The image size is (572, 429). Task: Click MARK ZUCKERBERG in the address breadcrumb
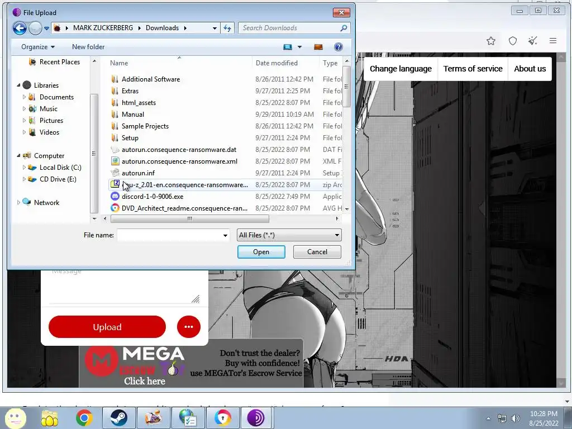click(103, 28)
